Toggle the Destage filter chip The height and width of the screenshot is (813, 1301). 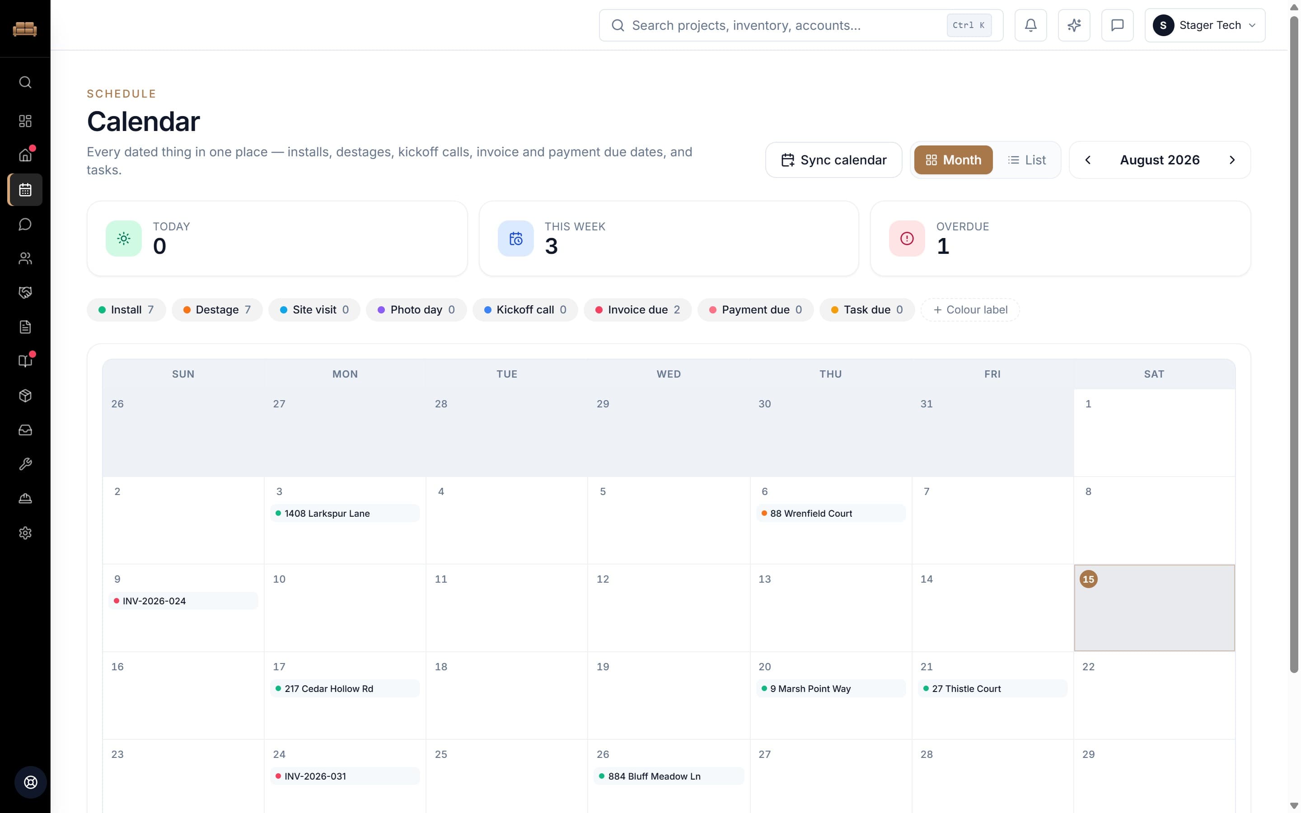tap(217, 310)
